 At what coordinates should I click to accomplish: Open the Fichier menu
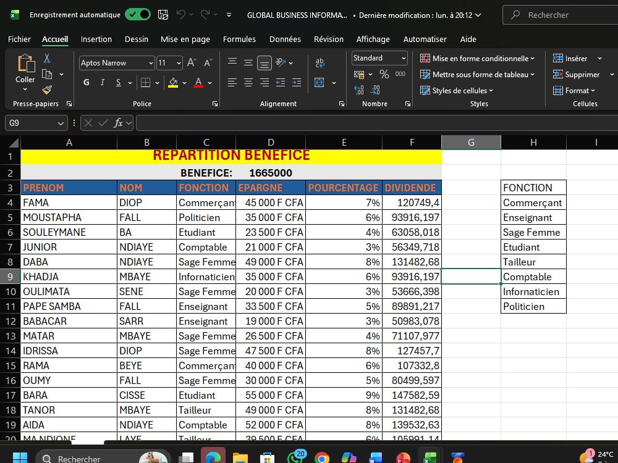19,39
